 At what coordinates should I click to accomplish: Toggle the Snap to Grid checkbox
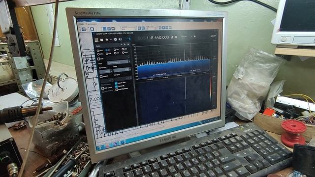116,83
